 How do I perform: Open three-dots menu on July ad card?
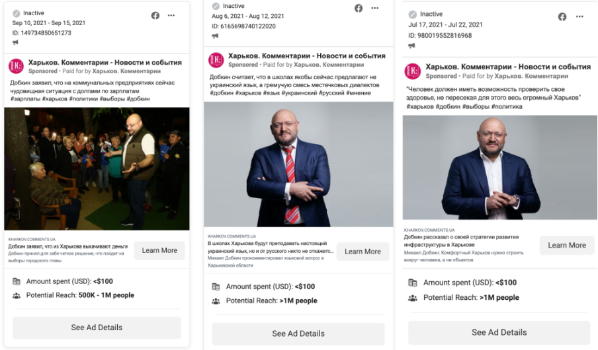pyautogui.click(x=579, y=17)
